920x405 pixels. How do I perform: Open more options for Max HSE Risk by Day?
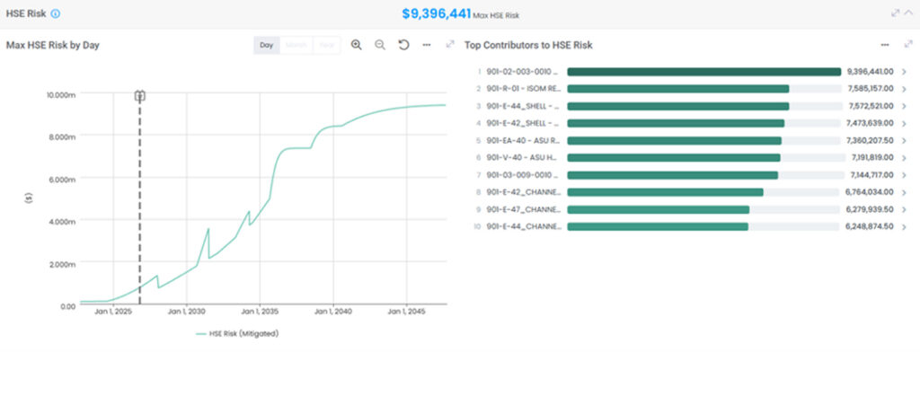[x=427, y=45]
